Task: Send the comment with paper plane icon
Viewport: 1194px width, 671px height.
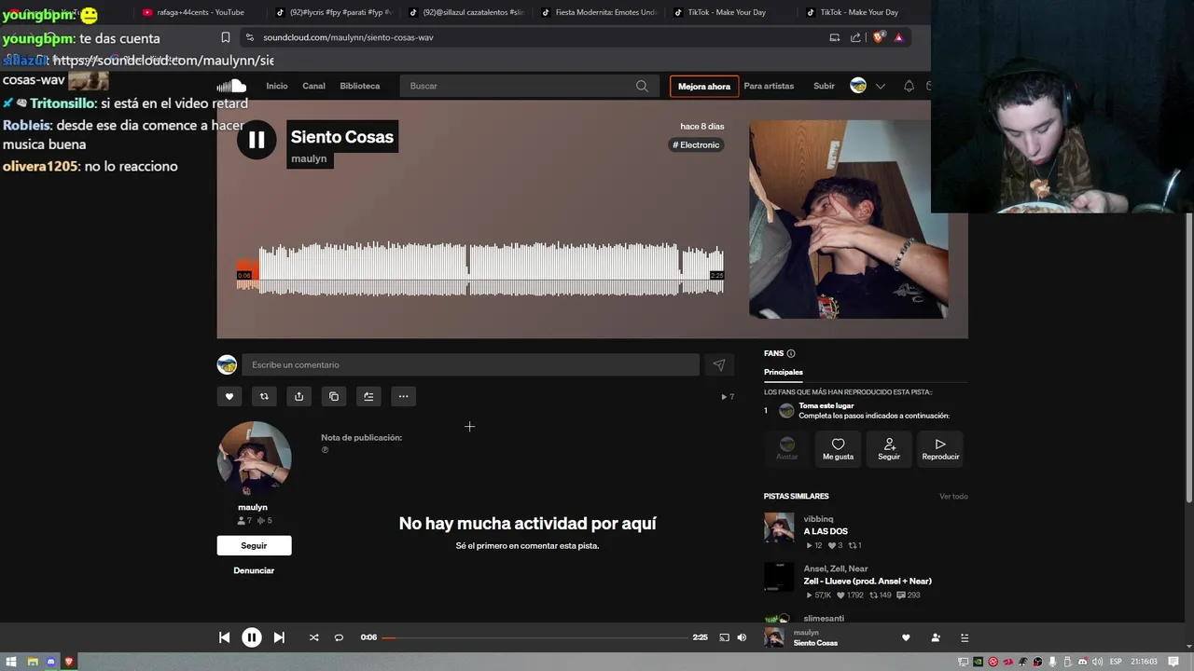Action: pos(718,365)
